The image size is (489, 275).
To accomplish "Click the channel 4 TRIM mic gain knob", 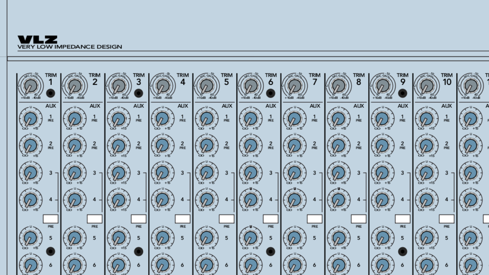I will 163,85.
